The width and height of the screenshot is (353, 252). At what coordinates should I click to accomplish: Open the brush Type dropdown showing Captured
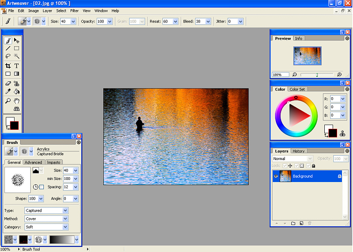(x=46, y=211)
